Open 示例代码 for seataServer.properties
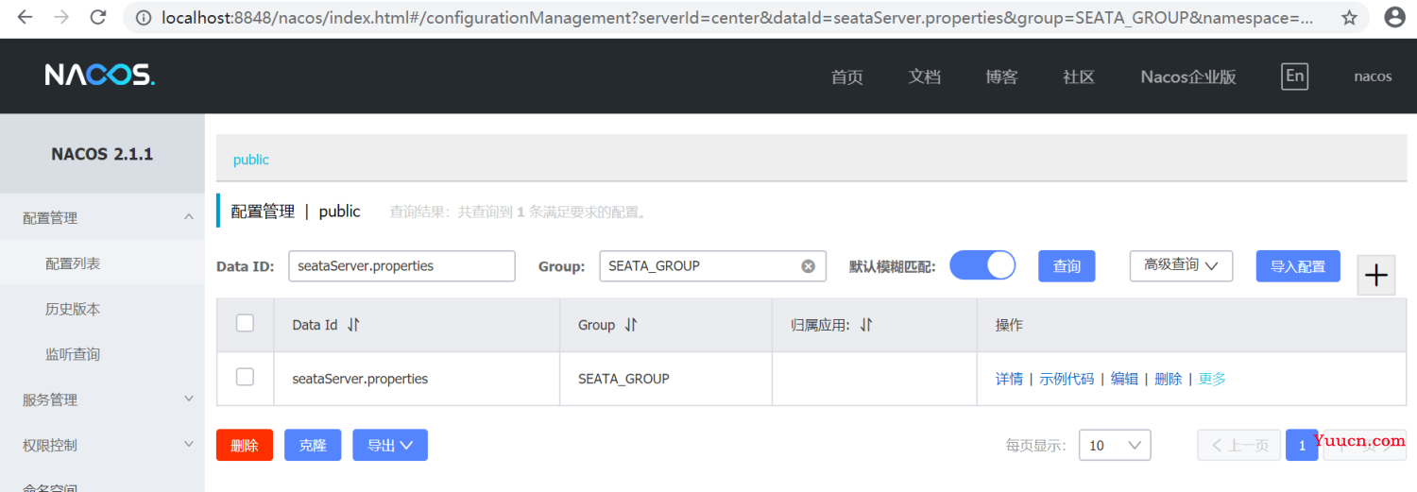Viewport: 1417px width, 492px height. click(x=1067, y=379)
